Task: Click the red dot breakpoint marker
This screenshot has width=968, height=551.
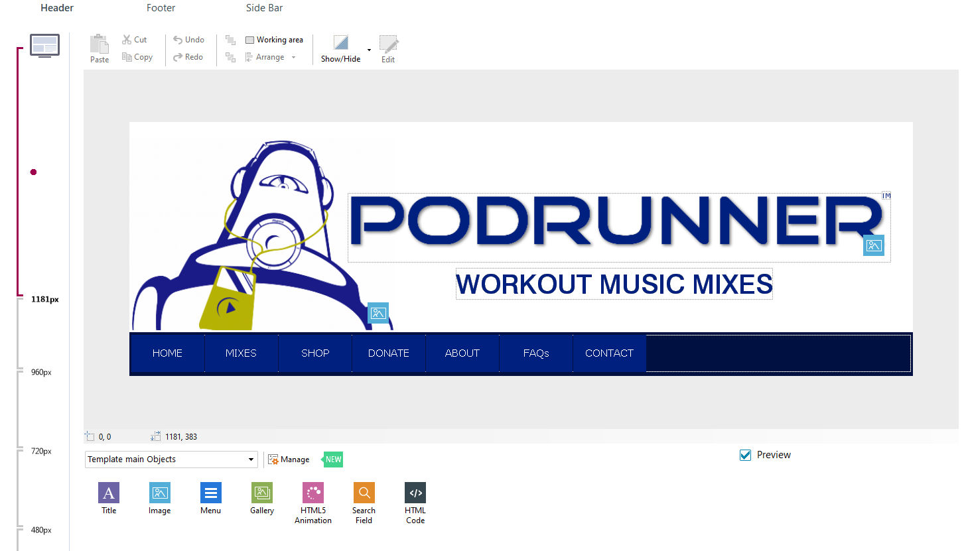Action: [33, 172]
